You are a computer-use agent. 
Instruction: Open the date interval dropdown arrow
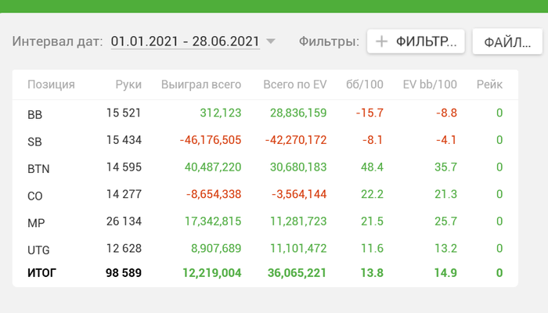coord(271,41)
